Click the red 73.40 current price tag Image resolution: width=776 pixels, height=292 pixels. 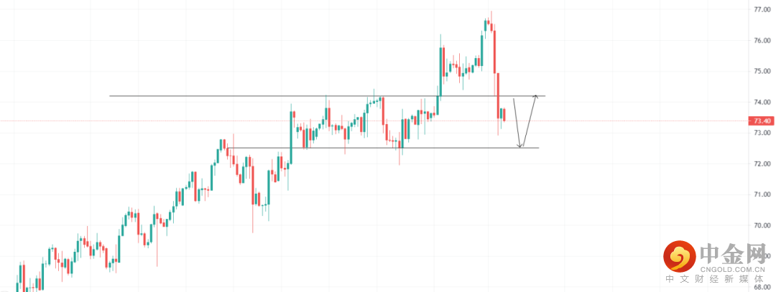pyautogui.click(x=762, y=121)
